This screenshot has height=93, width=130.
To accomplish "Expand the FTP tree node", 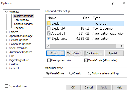I will [x=7, y=56].
